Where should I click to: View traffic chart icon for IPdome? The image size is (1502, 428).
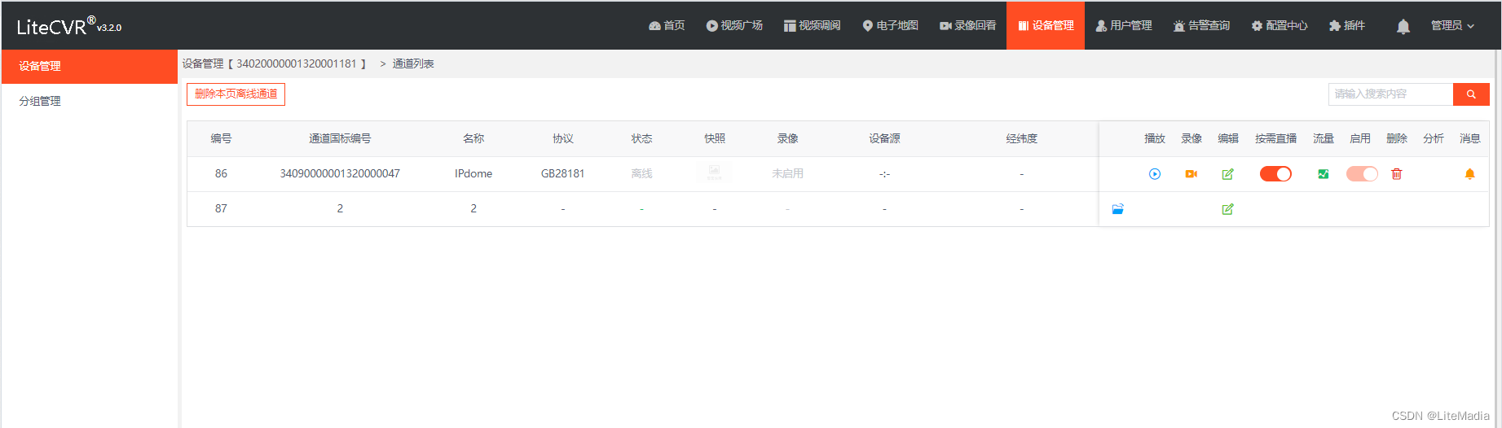1323,174
